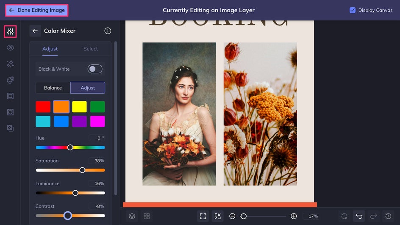Open the layers manager icon
The height and width of the screenshot is (225, 400).
(x=132, y=216)
